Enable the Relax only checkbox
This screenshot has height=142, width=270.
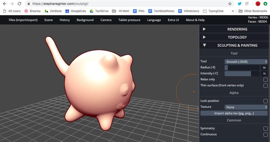[265, 80]
